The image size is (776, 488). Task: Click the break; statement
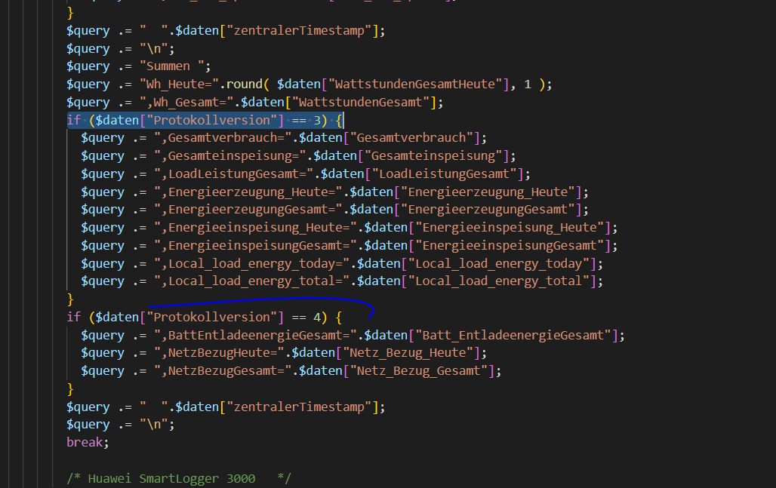[x=88, y=443]
